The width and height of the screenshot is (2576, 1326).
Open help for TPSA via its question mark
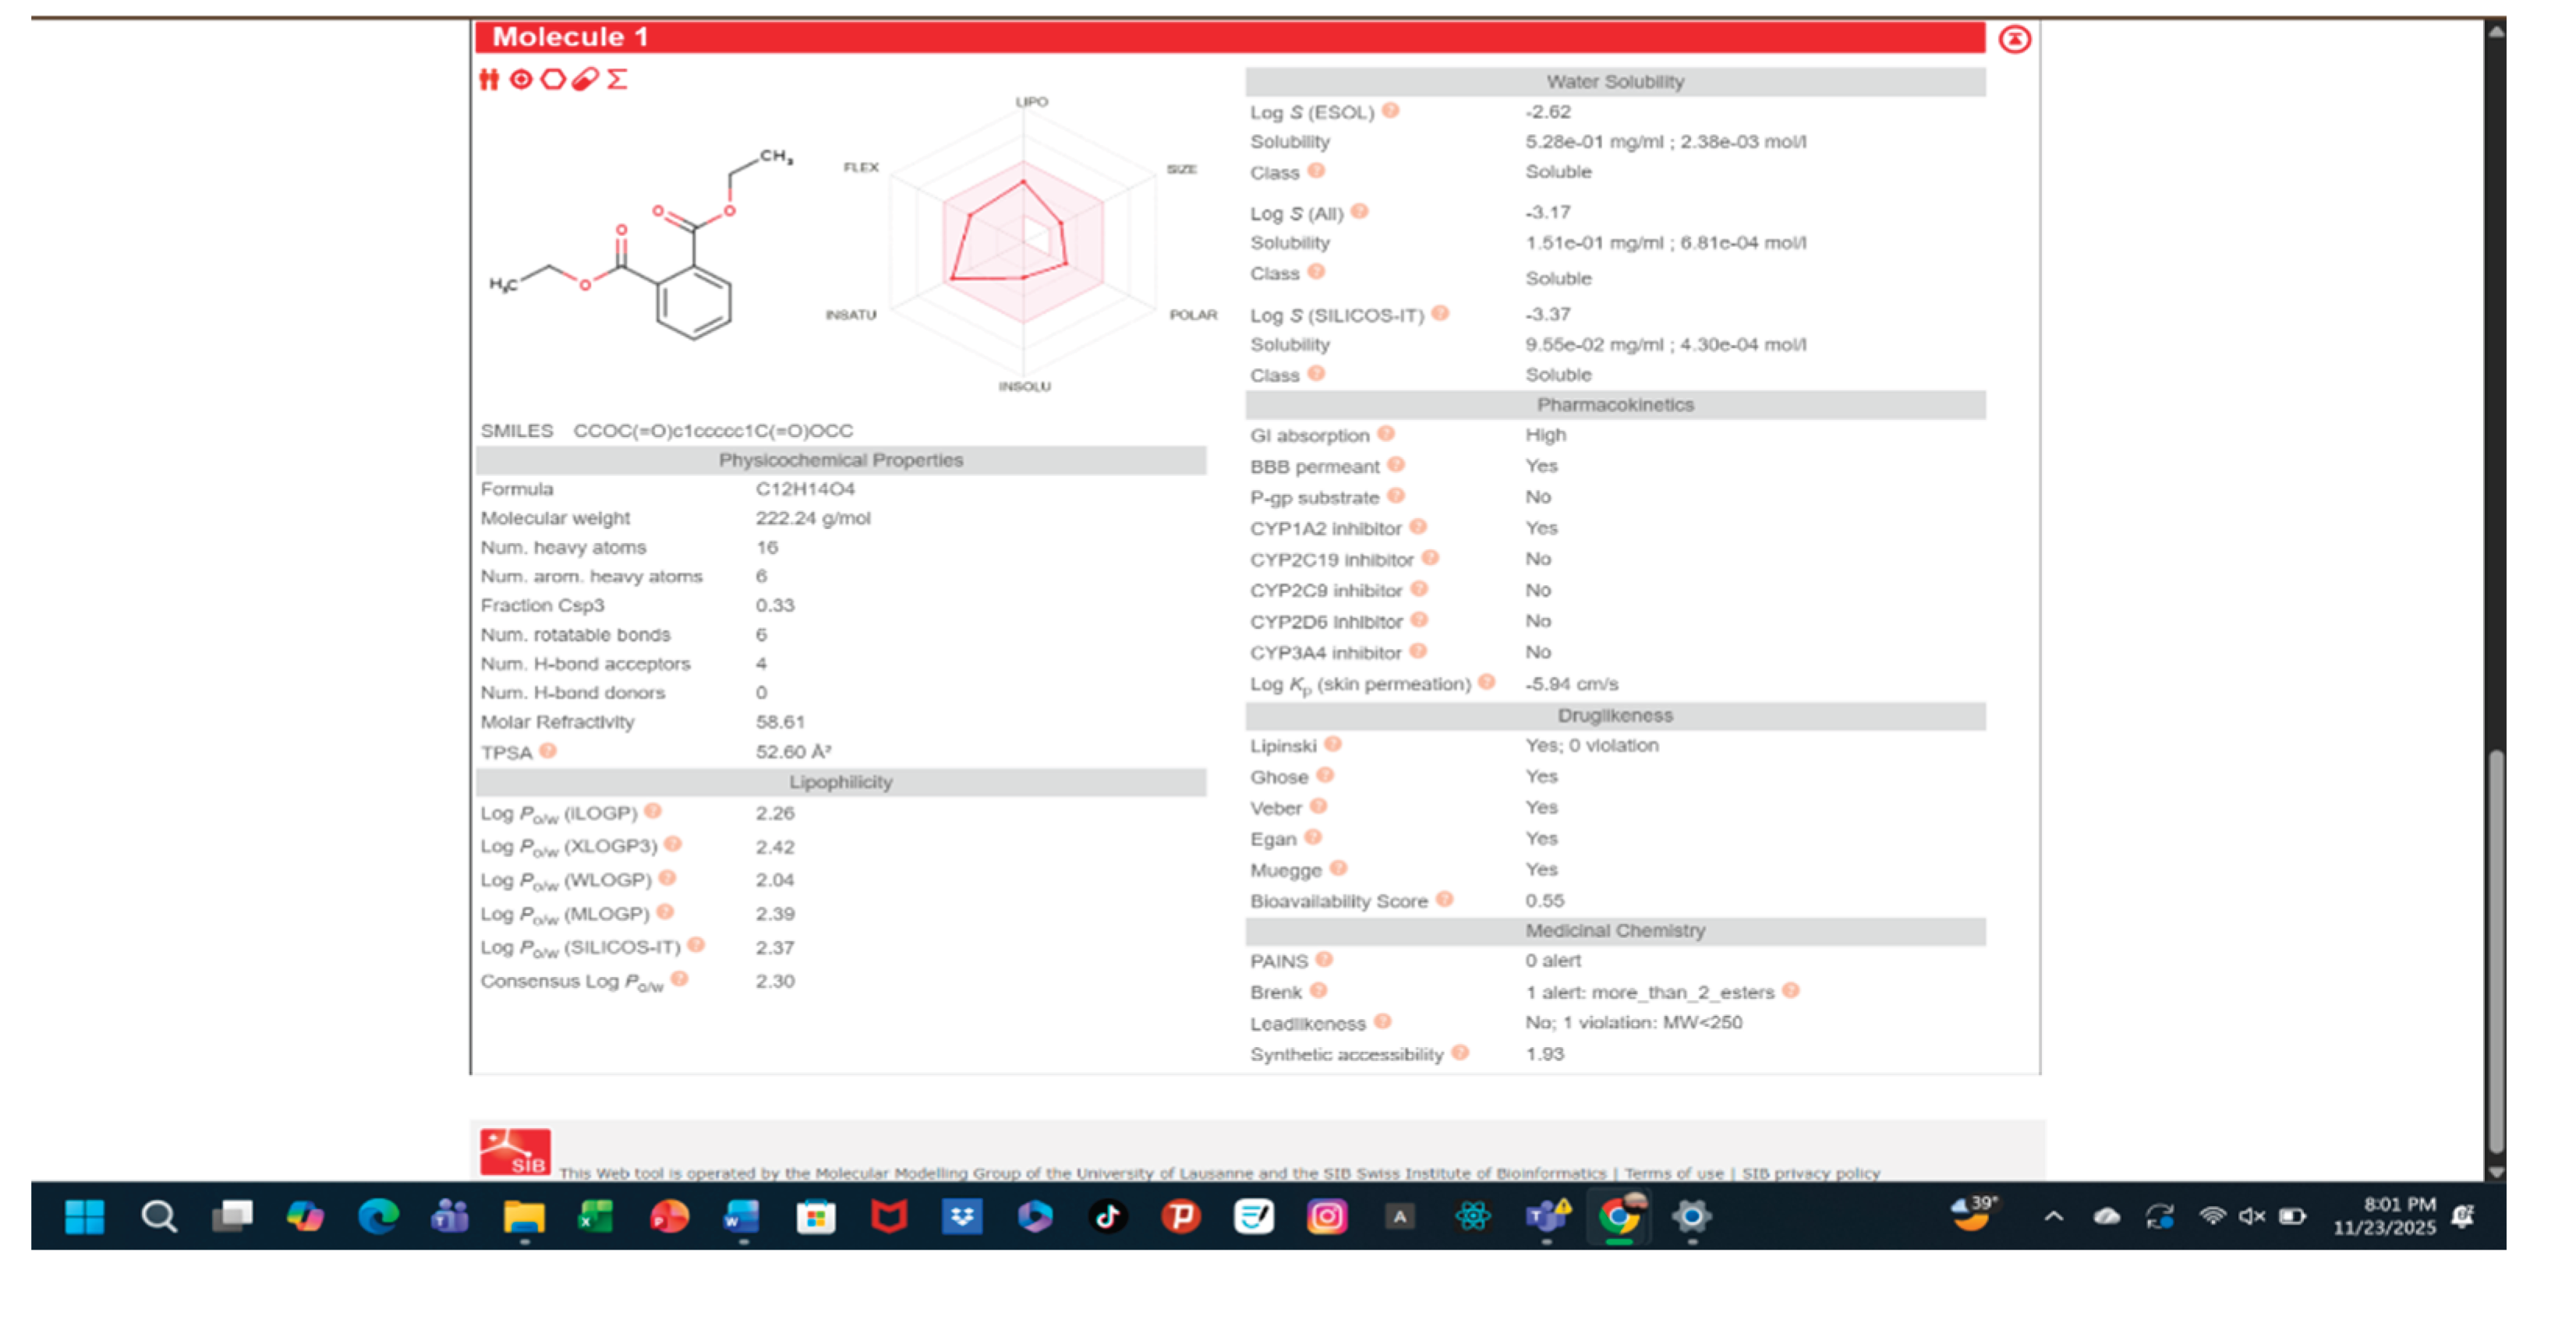[x=548, y=752]
